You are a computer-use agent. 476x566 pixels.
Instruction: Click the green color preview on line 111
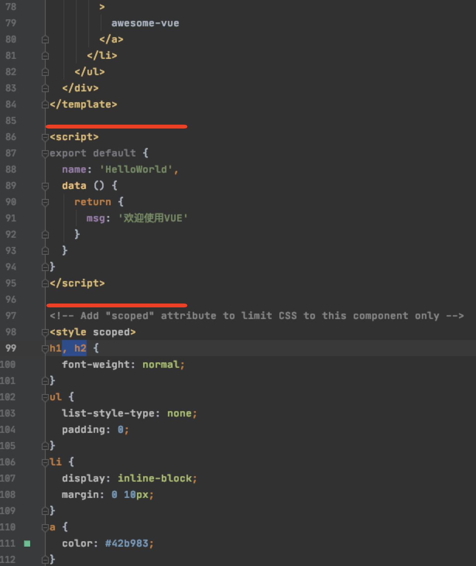click(27, 544)
